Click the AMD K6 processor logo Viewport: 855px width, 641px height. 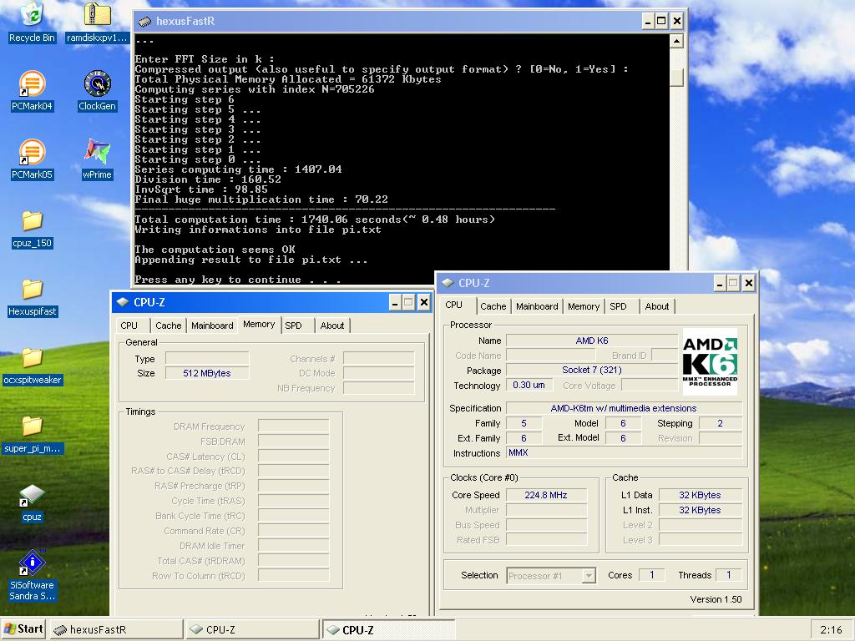click(x=710, y=362)
